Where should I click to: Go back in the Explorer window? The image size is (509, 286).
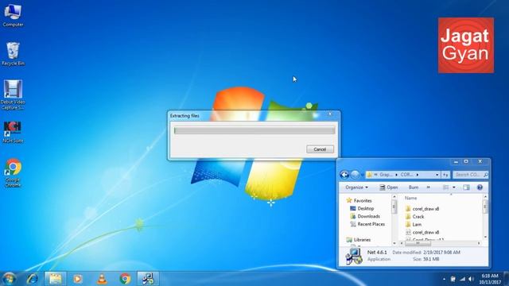(344, 175)
